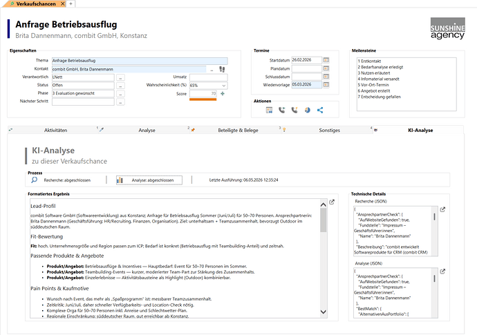
Task: Open lookup button next to Status
Action: coord(120,86)
